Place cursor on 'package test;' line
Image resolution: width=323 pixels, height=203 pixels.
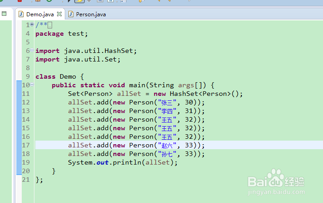[x=62, y=34]
